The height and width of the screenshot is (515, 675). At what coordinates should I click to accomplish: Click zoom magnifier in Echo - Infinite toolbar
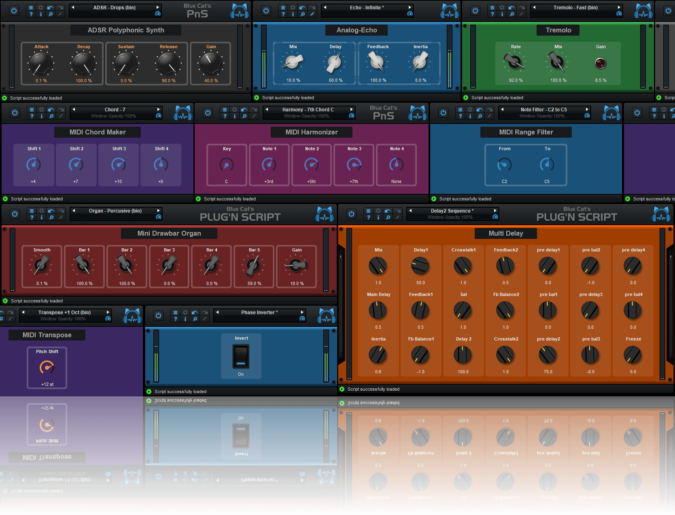pos(302,14)
